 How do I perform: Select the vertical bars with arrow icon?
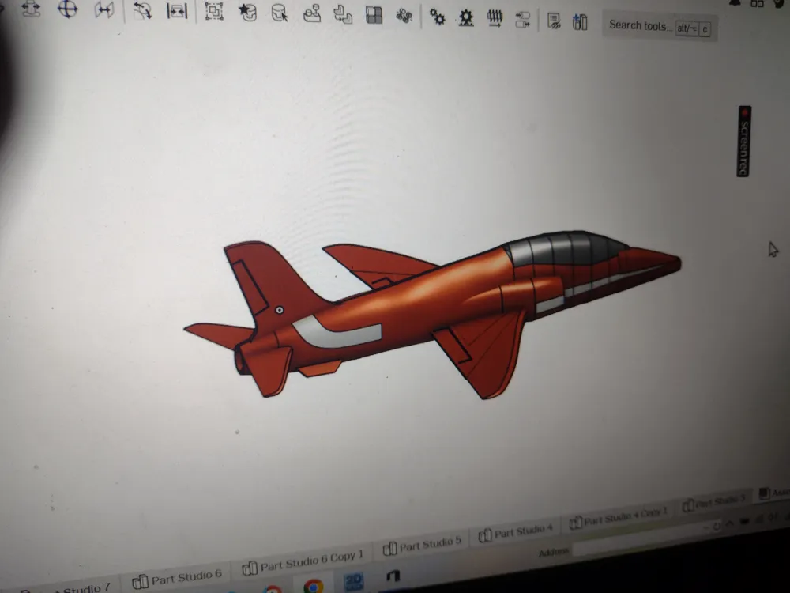click(x=495, y=19)
